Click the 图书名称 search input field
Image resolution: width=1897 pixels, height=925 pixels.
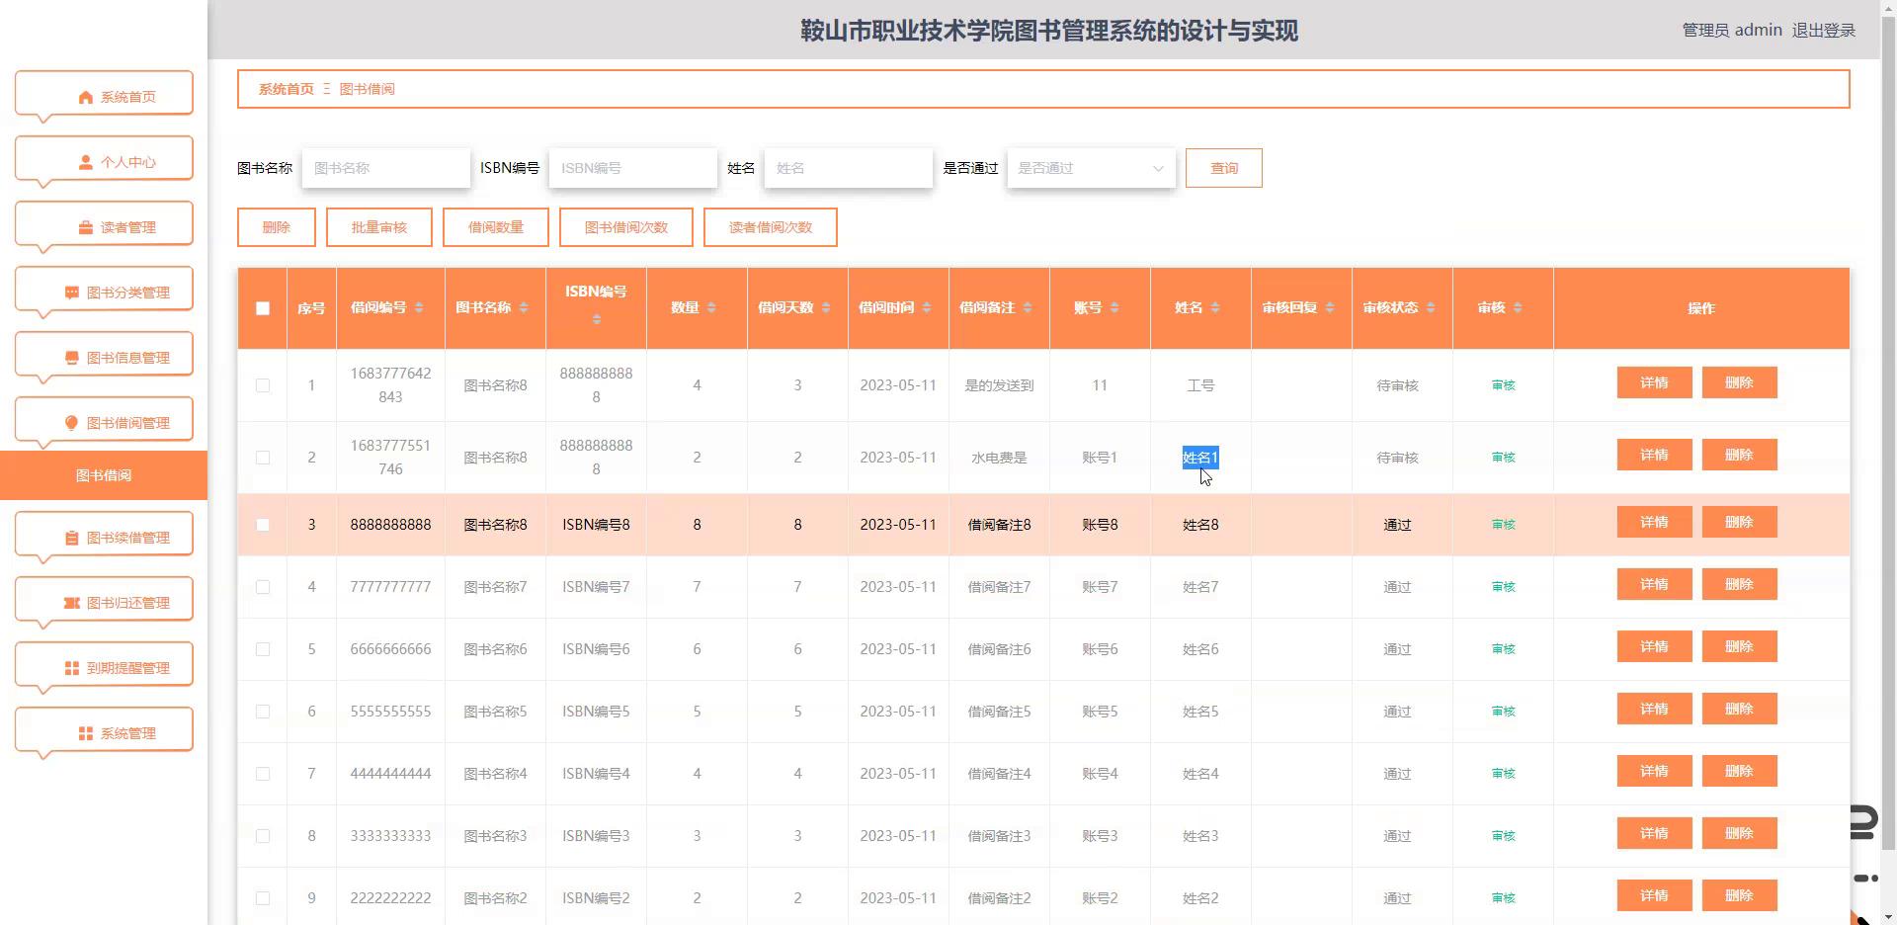[386, 168]
